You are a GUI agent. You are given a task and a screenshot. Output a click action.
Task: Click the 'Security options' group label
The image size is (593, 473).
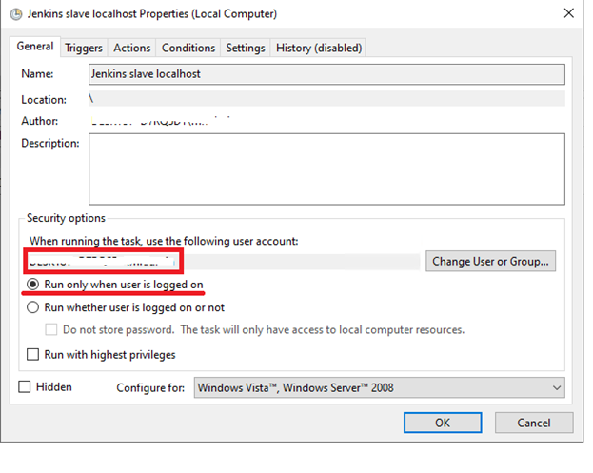[66, 218]
